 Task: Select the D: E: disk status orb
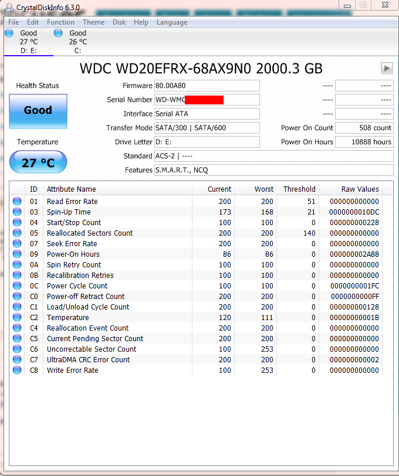[9, 33]
